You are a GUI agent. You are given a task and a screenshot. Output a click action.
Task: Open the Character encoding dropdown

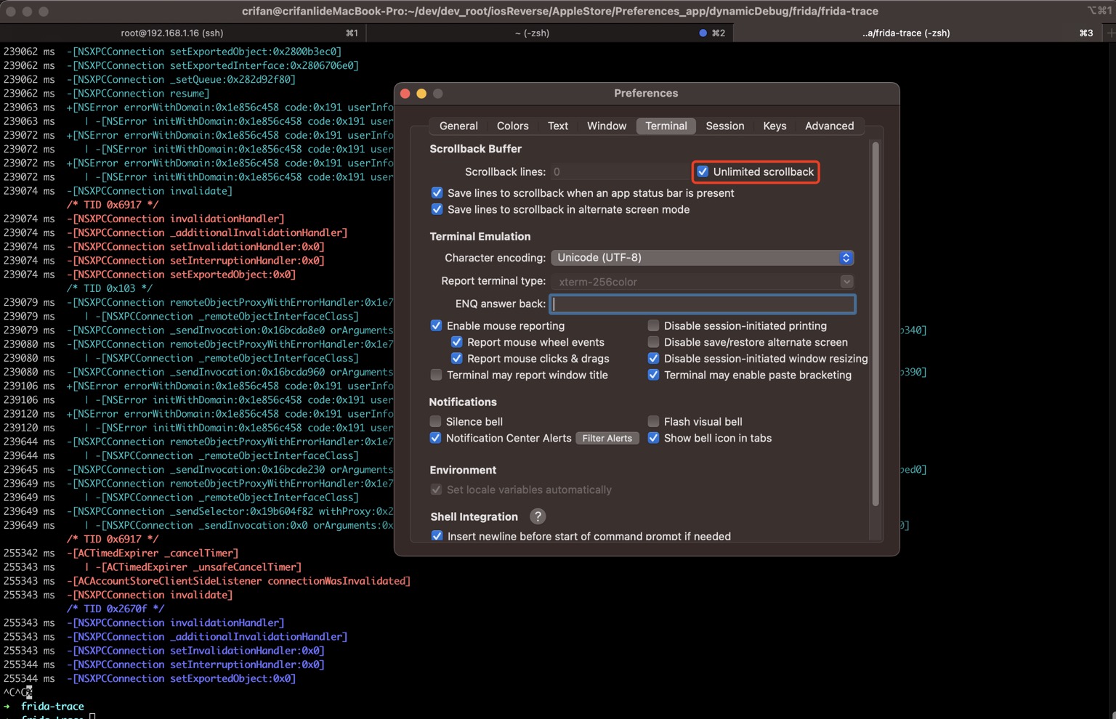pyautogui.click(x=702, y=258)
